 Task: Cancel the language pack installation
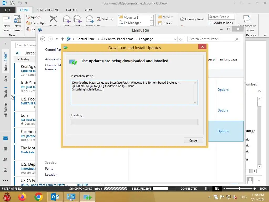pyautogui.click(x=193, y=140)
